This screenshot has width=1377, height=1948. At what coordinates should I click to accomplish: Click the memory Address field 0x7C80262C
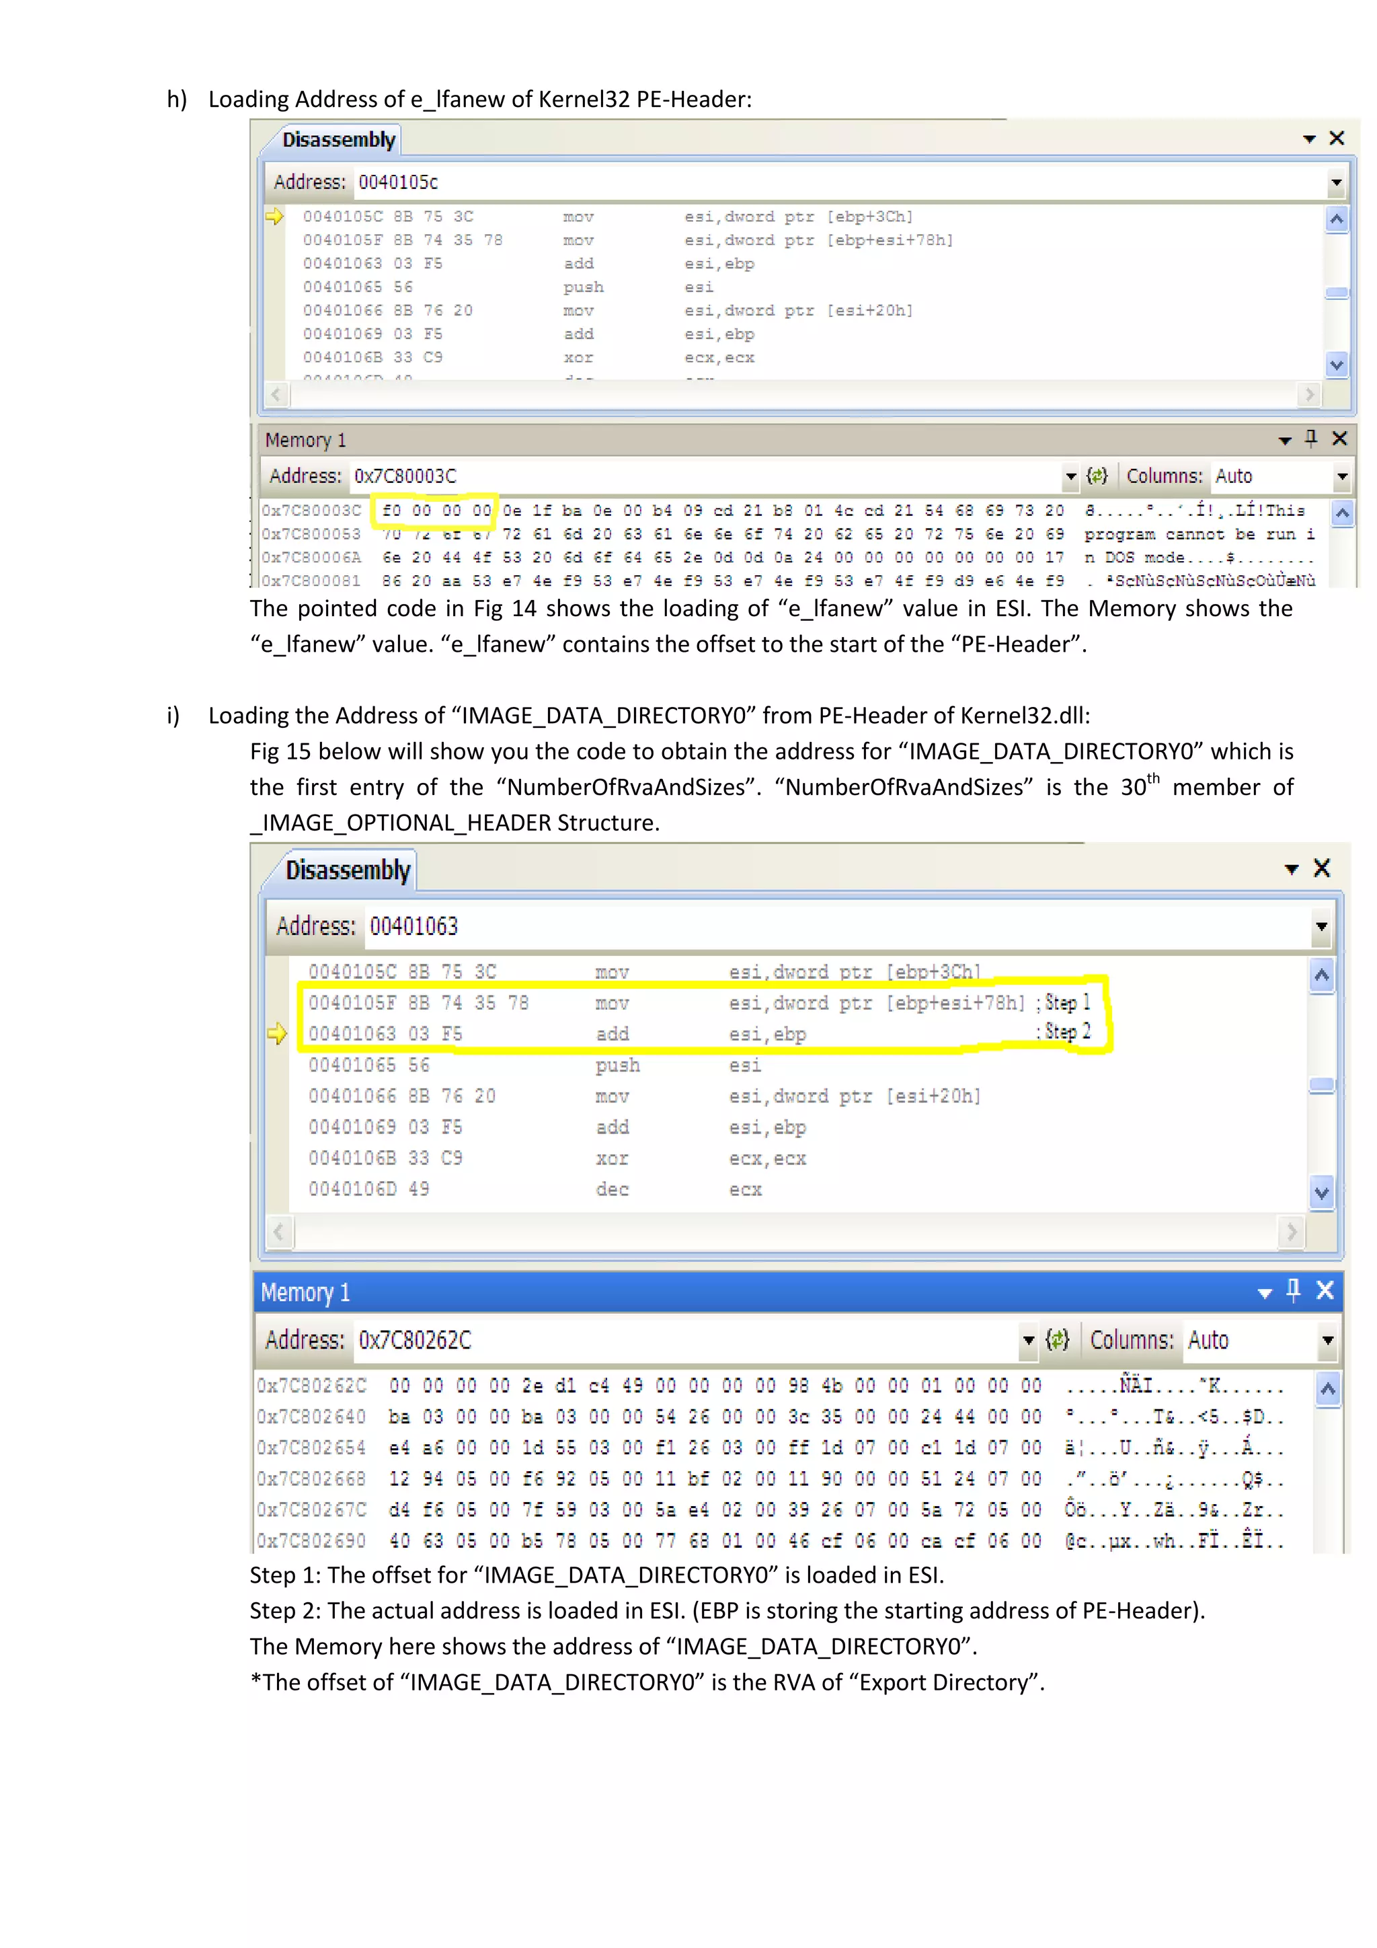(x=686, y=1340)
